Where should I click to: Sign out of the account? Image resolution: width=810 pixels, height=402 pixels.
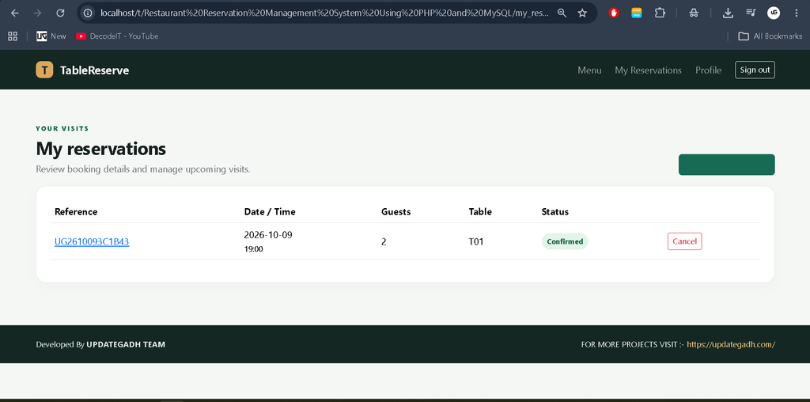pyautogui.click(x=755, y=70)
